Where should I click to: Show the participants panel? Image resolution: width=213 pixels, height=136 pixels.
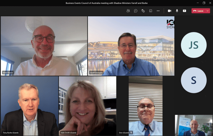click(x=128, y=11)
